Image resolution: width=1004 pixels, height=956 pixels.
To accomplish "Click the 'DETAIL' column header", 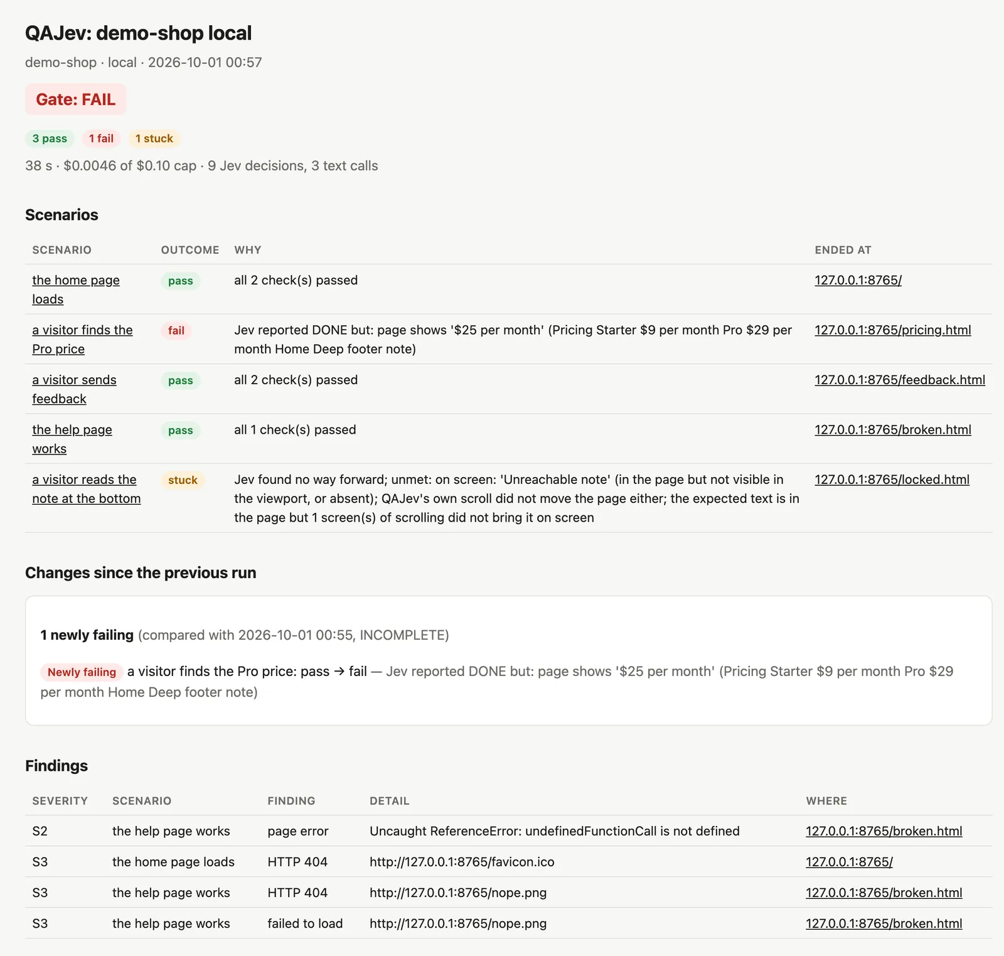I will pos(389,801).
